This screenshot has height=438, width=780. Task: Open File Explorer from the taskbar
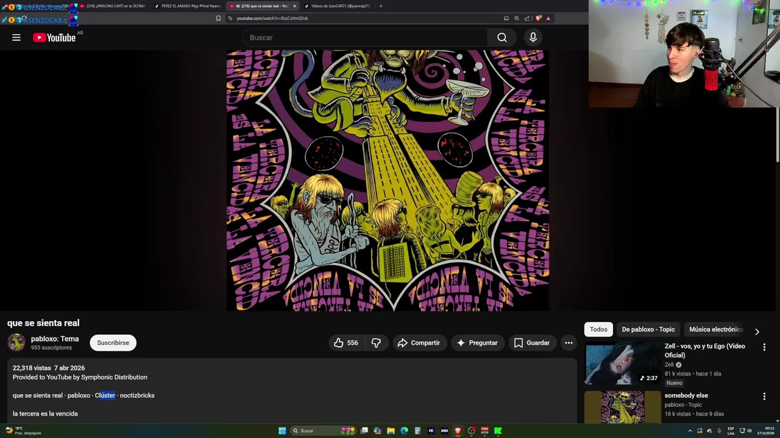click(391, 431)
